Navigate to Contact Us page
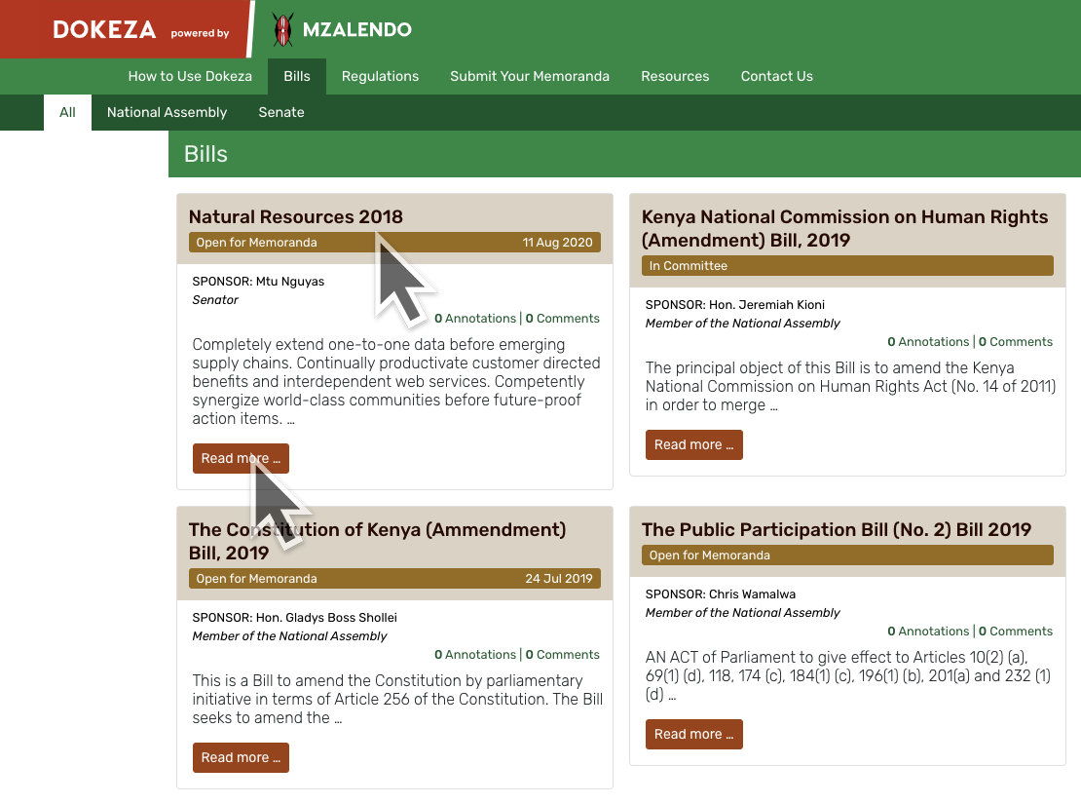1081x804 pixels. [x=776, y=76]
